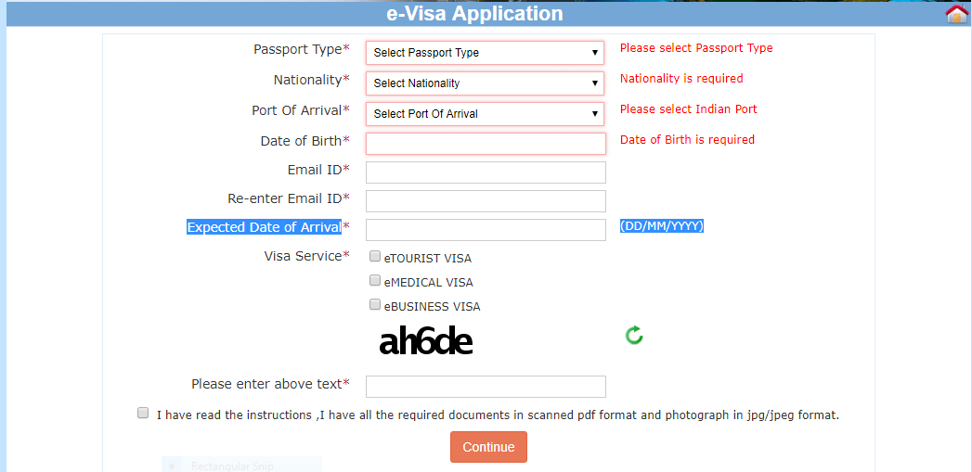Screen dimensions: 972x472
Task: Enable the eMEDICAL VISA checkbox
Action: tap(374, 281)
